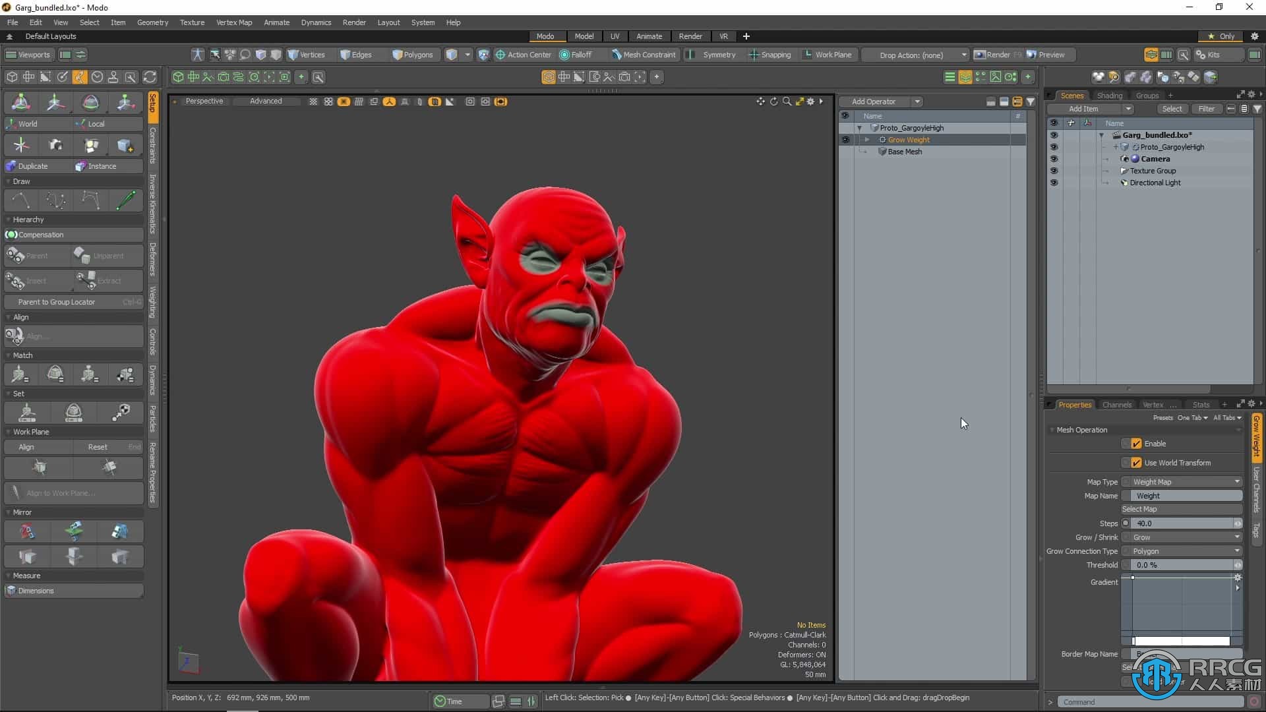Click the Action Center icon
Image resolution: width=1266 pixels, height=712 pixels.
[x=501, y=54]
